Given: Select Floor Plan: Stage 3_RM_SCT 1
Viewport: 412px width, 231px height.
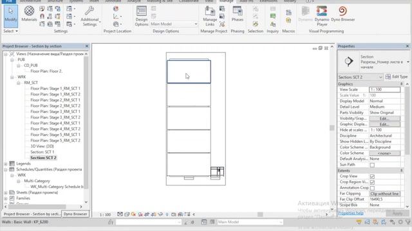Looking at the screenshot, I should point(55,112).
